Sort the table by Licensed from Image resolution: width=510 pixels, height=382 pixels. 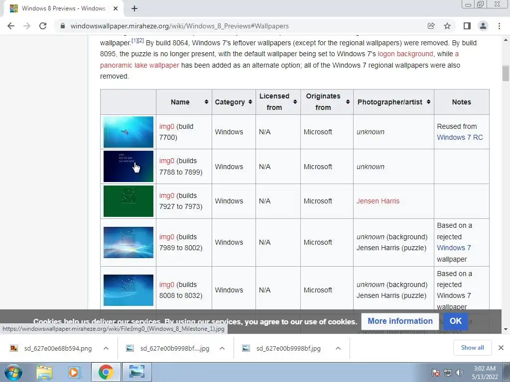(x=295, y=102)
